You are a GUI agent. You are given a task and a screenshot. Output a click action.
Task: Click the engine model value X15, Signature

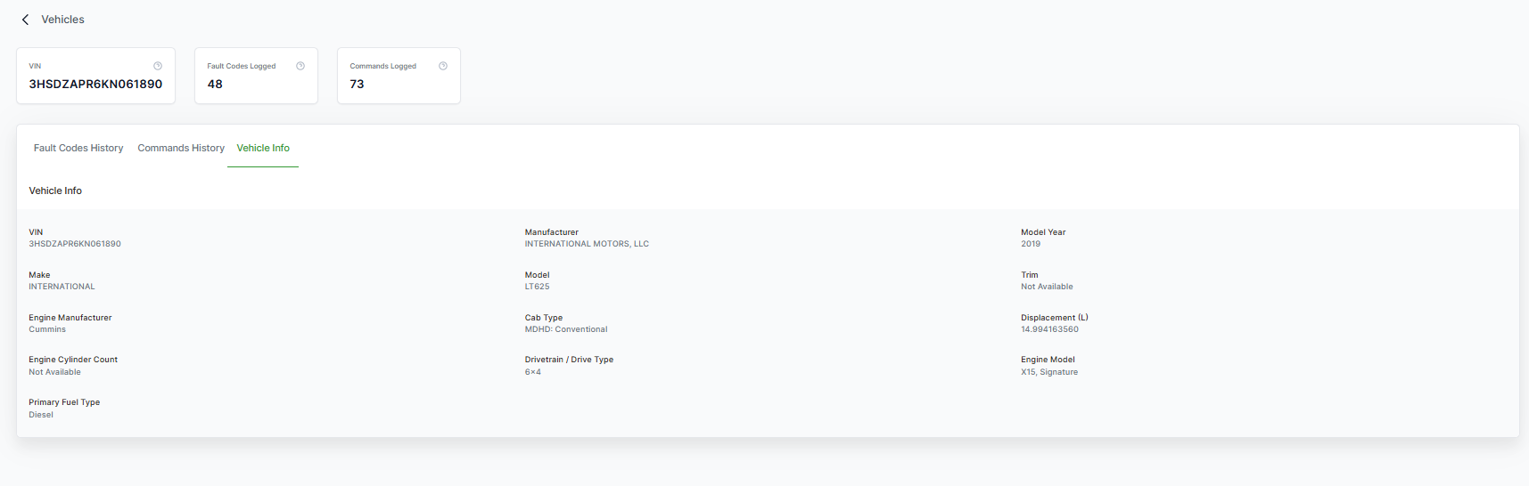coord(1049,372)
